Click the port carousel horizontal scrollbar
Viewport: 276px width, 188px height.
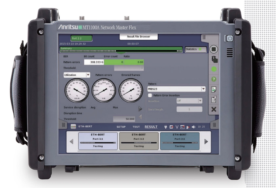[139, 151]
